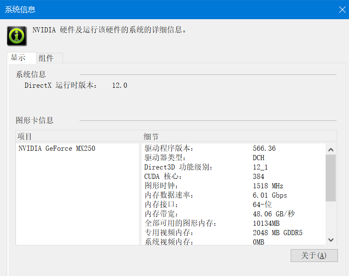Click the 细节 column header
The width and height of the screenshot is (349, 276).
click(151, 137)
